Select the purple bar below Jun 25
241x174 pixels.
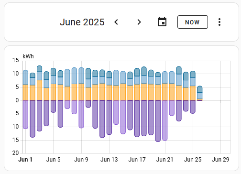193,107
